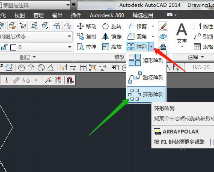Select the Leader (引线) tool
Image resolution: width=214 pixels, height=172 pixels.
point(203,36)
